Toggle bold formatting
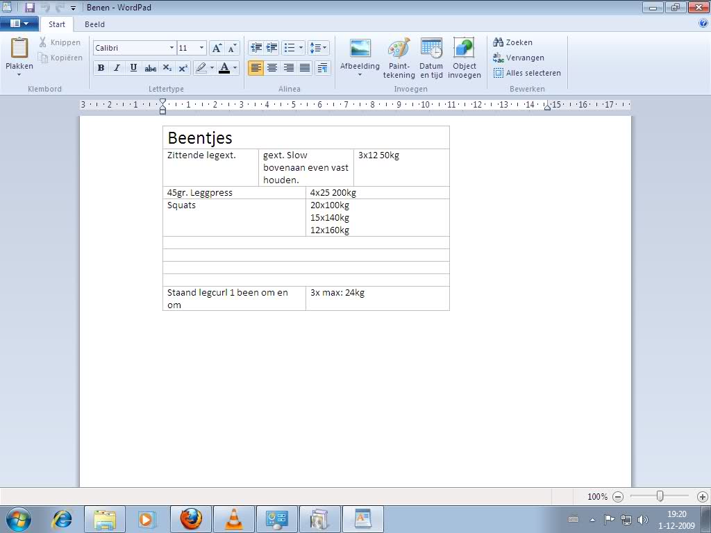The image size is (711, 533). [x=101, y=68]
